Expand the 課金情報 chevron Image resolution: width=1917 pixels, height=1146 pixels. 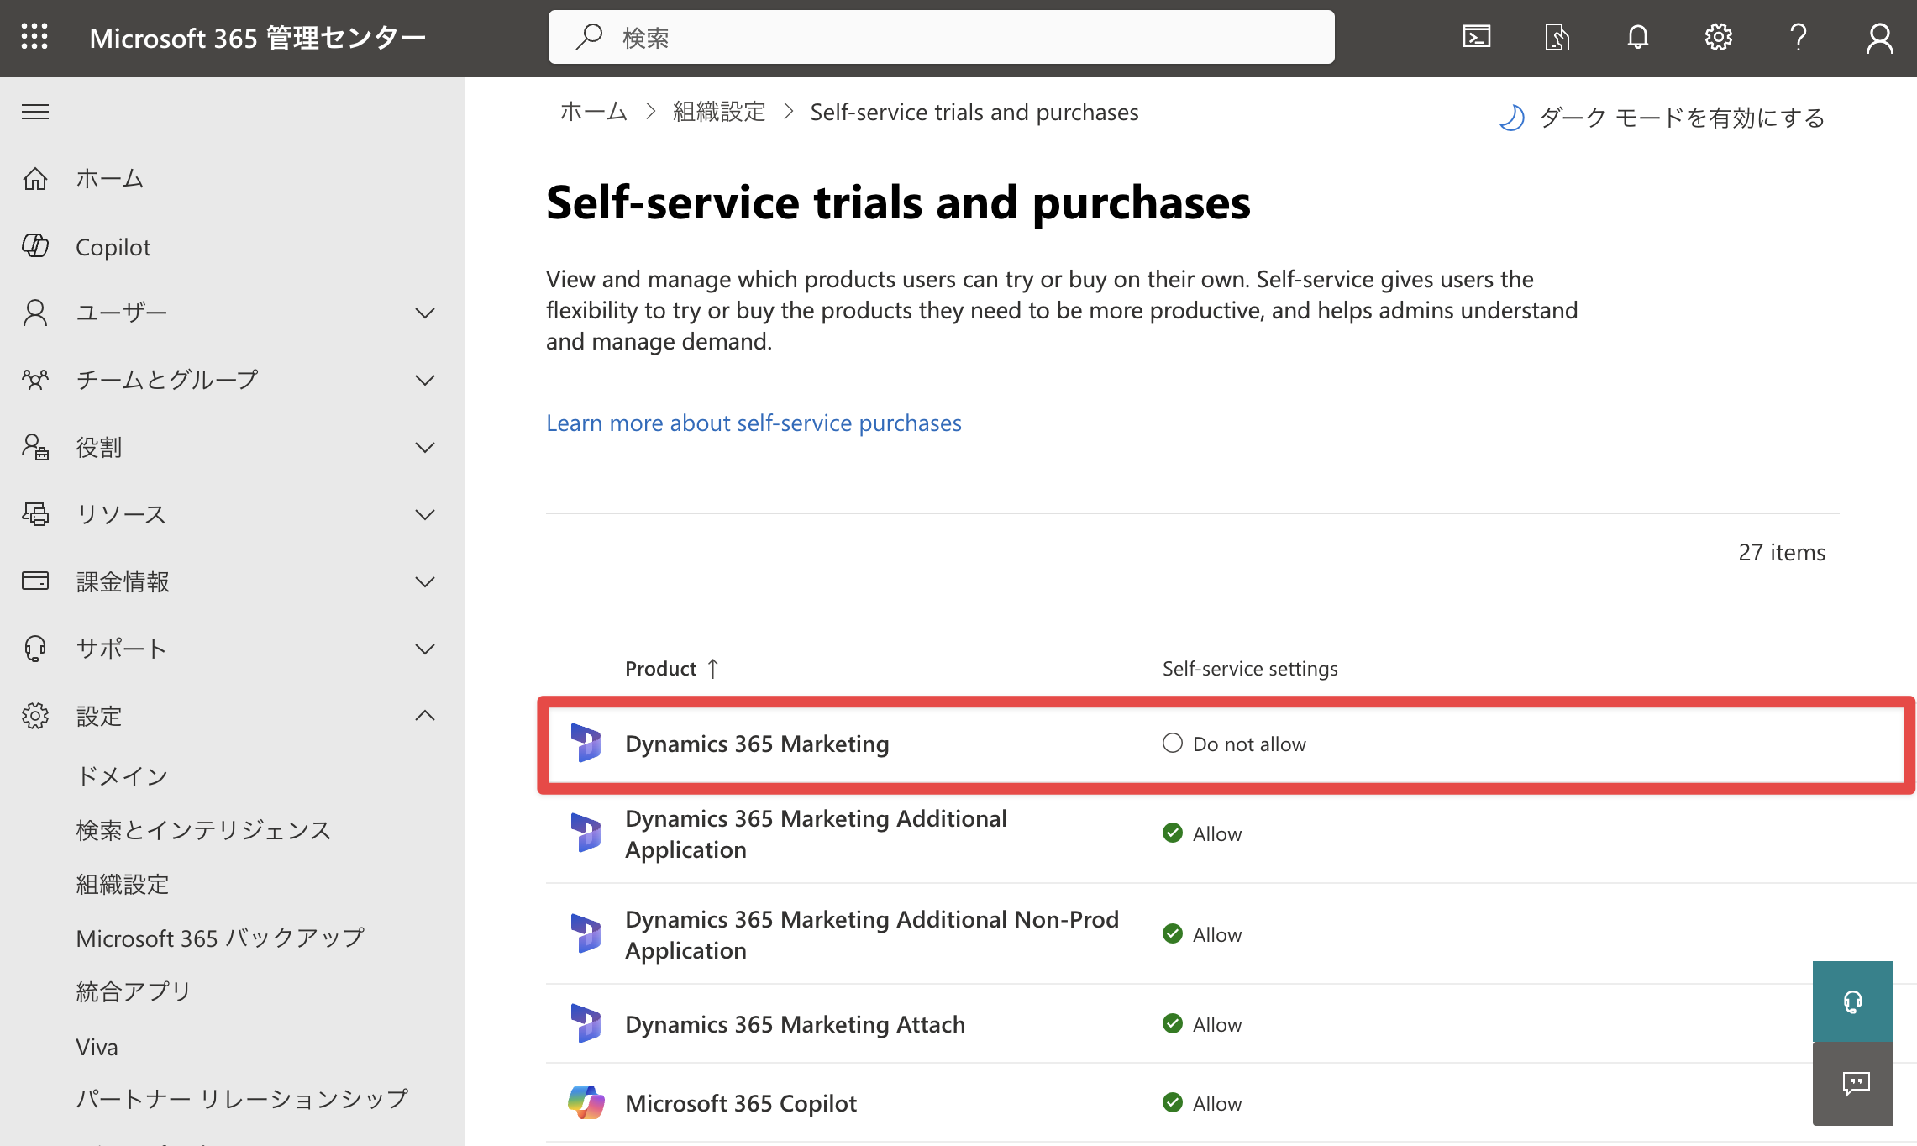tap(425, 581)
